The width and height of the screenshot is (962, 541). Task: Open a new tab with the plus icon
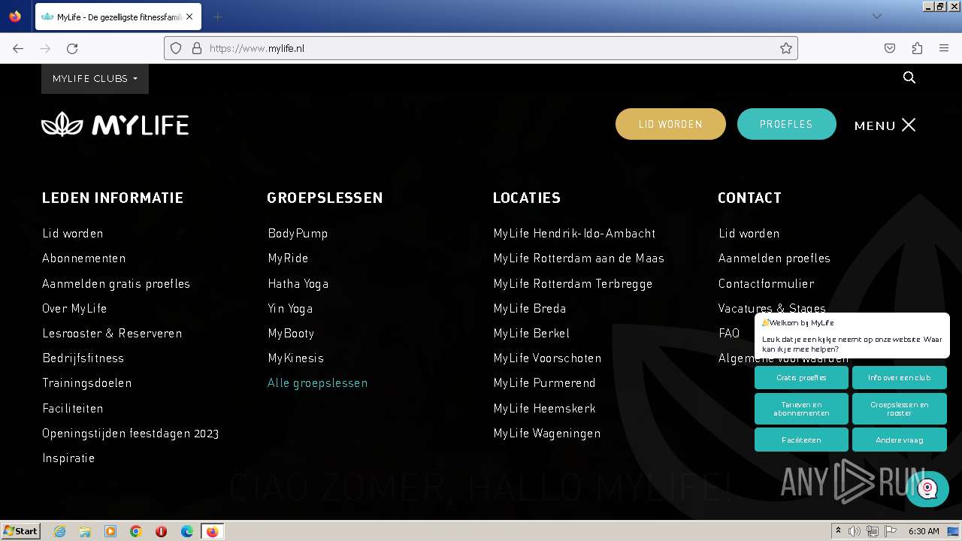click(x=217, y=17)
